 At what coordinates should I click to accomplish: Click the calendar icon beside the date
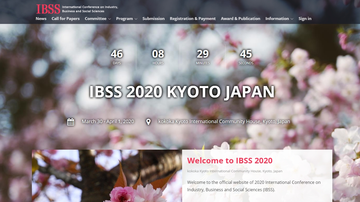[71, 122]
